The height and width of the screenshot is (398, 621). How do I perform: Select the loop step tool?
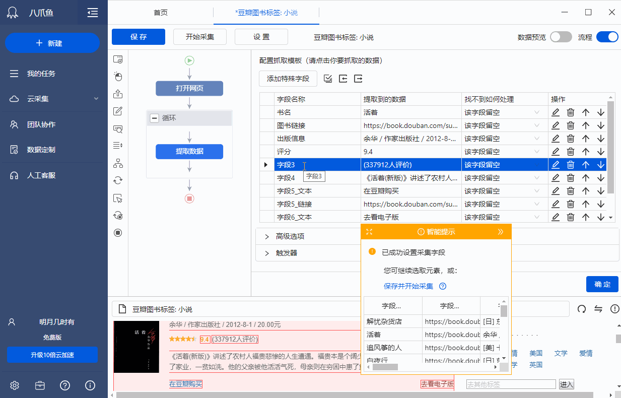tap(118, 180)
